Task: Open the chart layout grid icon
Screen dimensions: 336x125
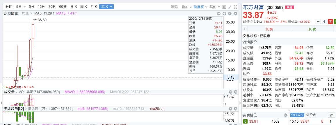Action: (224, 7)
